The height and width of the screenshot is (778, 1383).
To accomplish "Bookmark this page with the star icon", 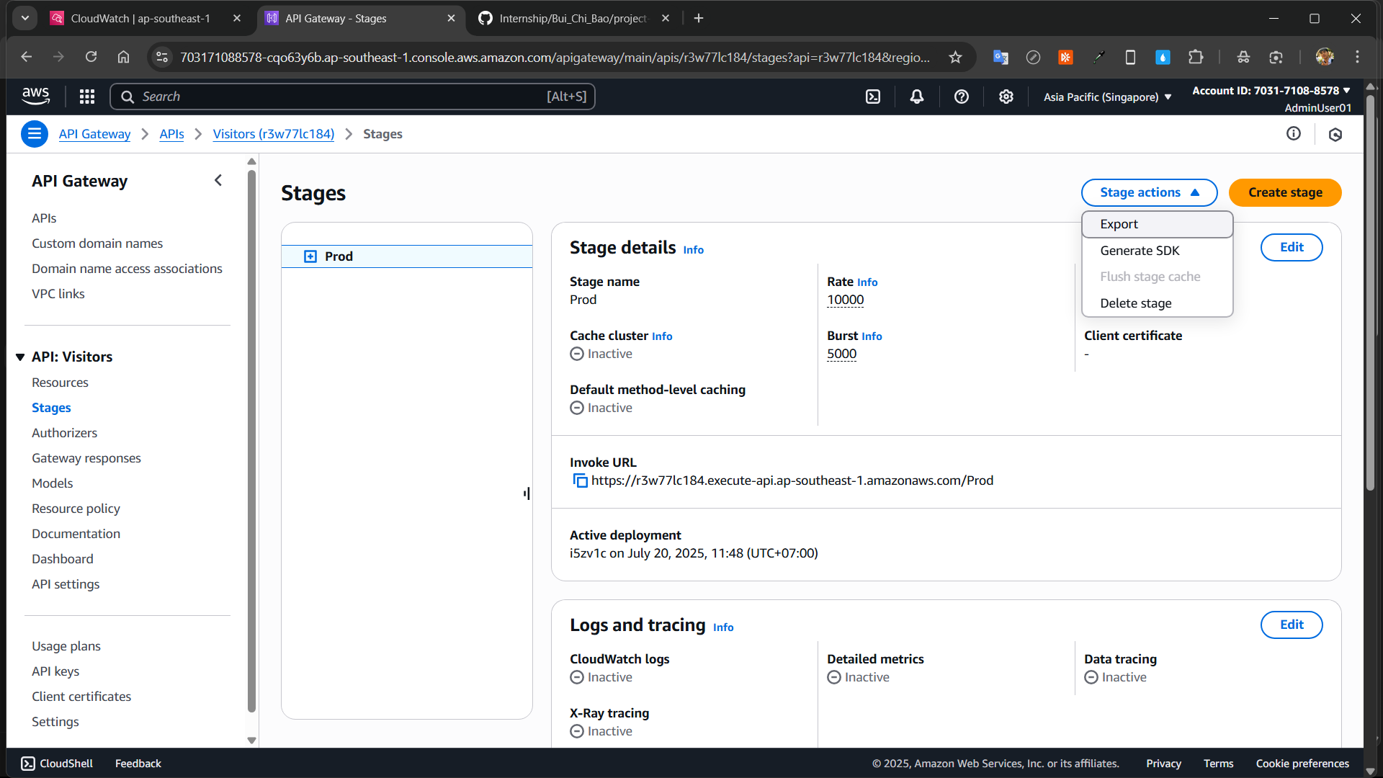I will 955,57.
